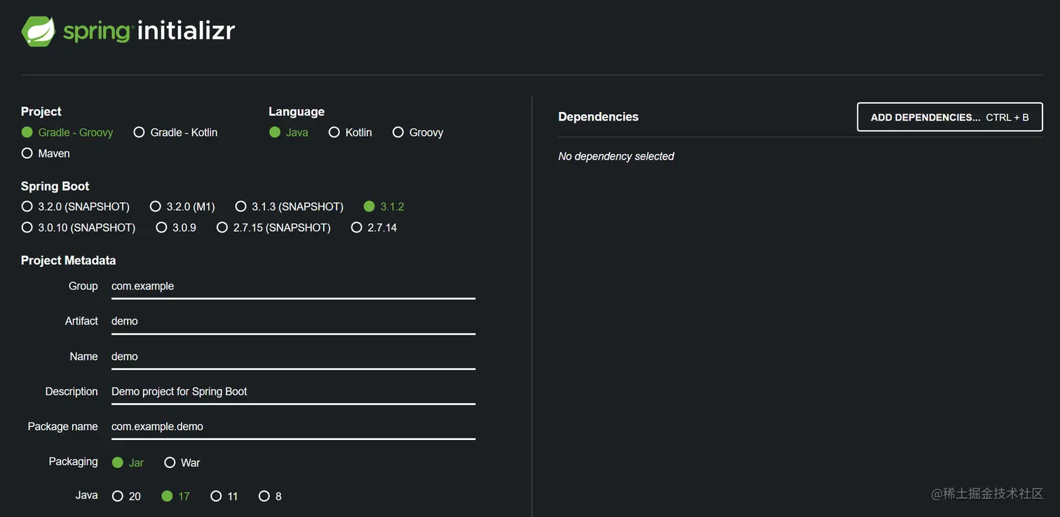The width and height of the screenshot is (1060, 517).
Task: Select Java version 8
Action: pyautogui.click(x=270, y=497)
